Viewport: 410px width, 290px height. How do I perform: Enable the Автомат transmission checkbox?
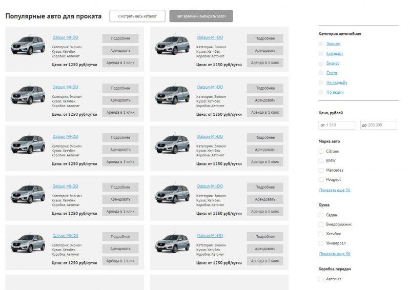click(321, 279)
